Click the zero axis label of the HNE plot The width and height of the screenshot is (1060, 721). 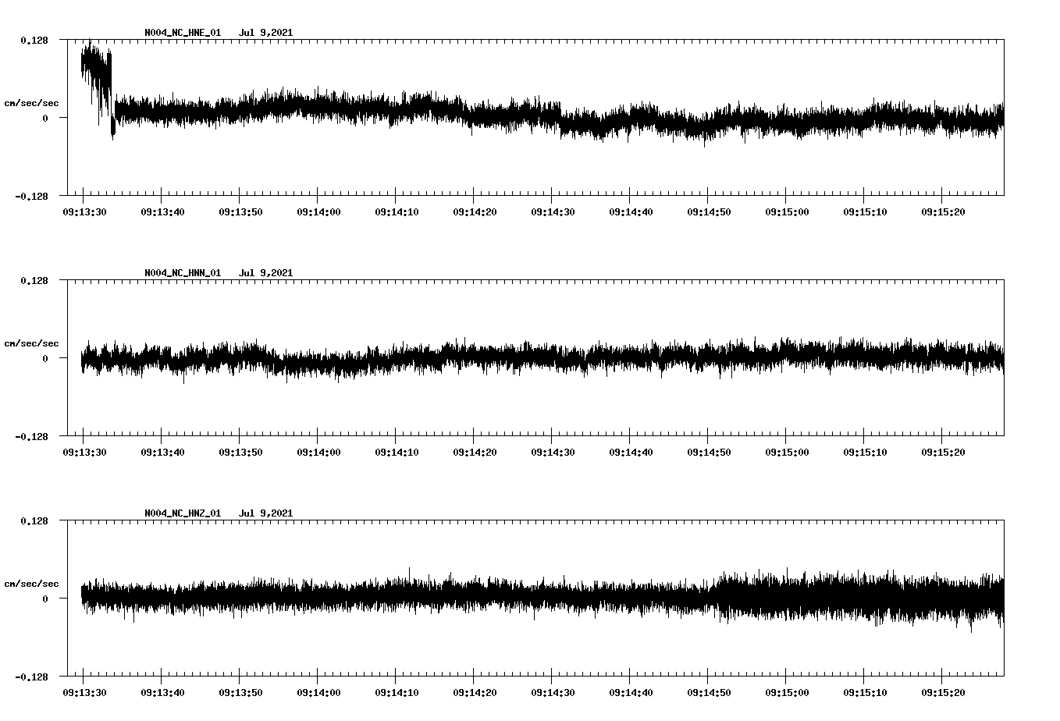[x=45, y=118]
